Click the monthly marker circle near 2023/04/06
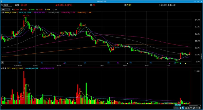 pos(19,63)
